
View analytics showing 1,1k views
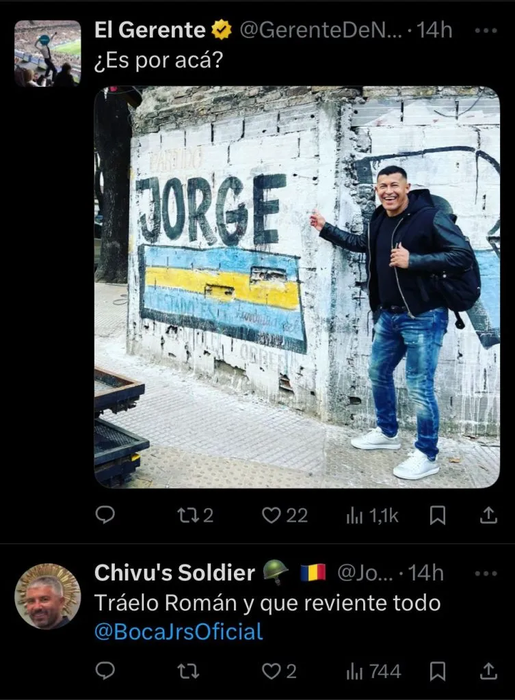click(x=372, y=515)
